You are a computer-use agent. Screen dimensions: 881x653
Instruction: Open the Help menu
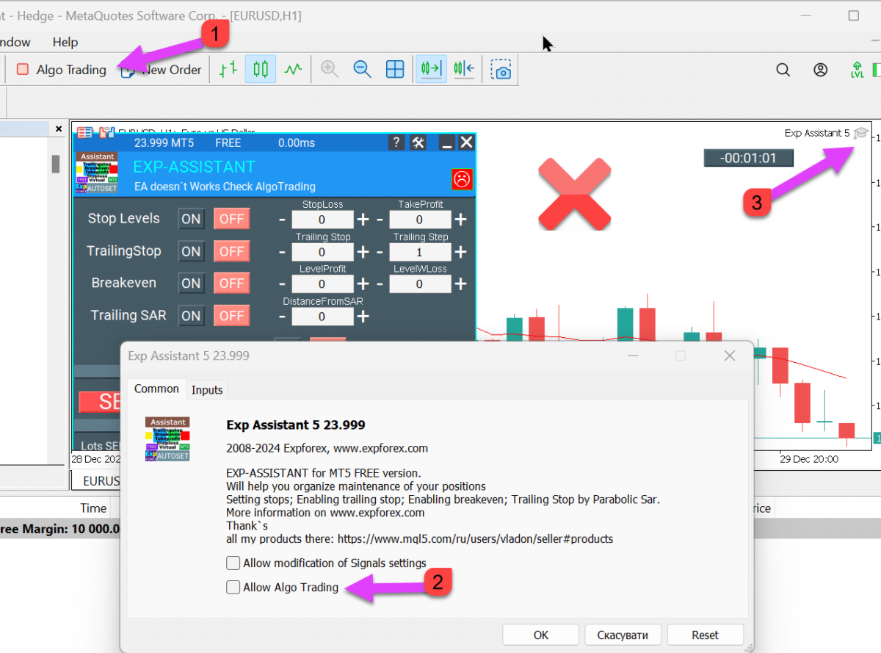coord(65,42)
